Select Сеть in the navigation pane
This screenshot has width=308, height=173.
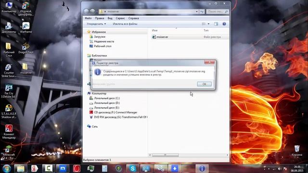[94, 126]
